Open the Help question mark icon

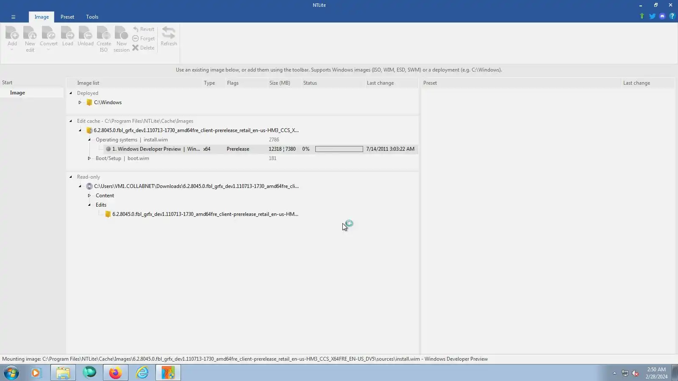point(672,16)
